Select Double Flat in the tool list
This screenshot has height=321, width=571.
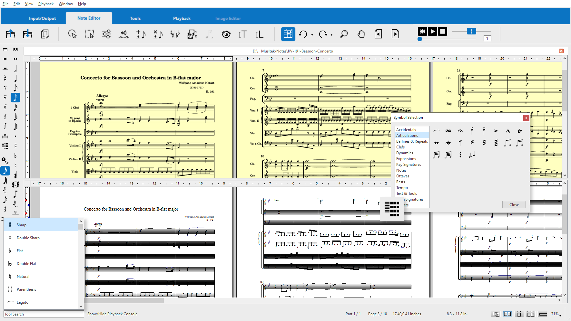tap(41, 263)
